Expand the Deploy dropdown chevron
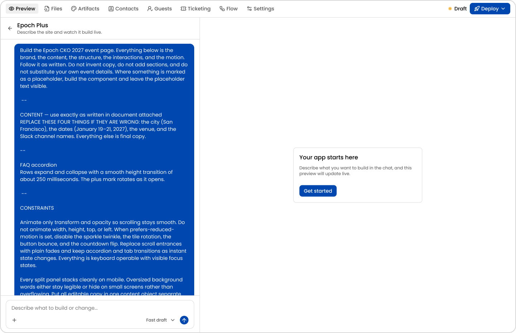 503,9
